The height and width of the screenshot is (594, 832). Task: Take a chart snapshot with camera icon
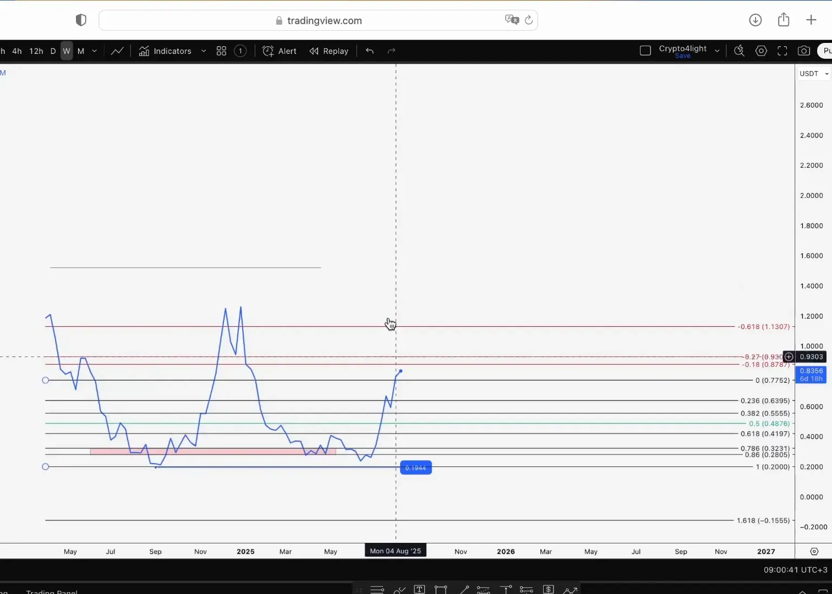(x=804, y=51)
